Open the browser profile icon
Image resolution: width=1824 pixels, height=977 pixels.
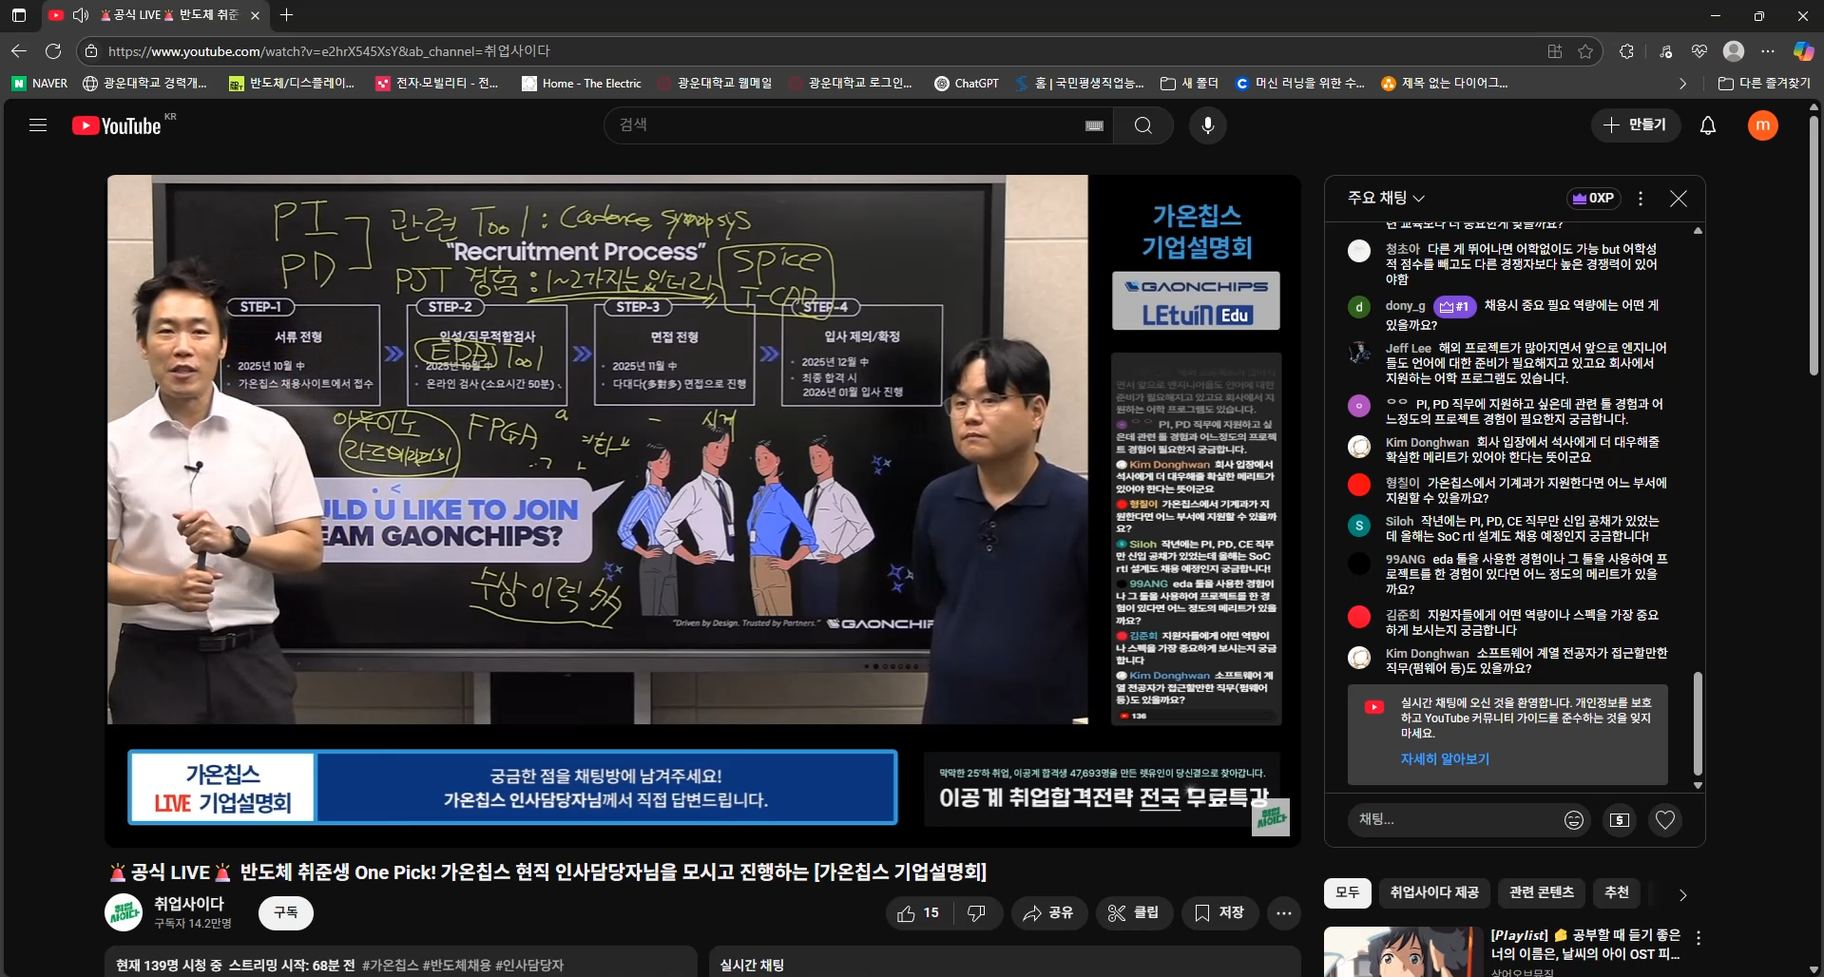[x=1734, y=51]
